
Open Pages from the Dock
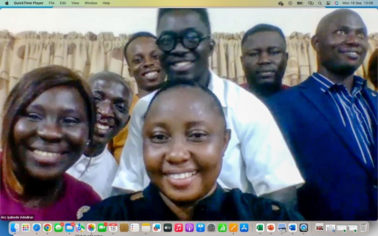(233, 228)
